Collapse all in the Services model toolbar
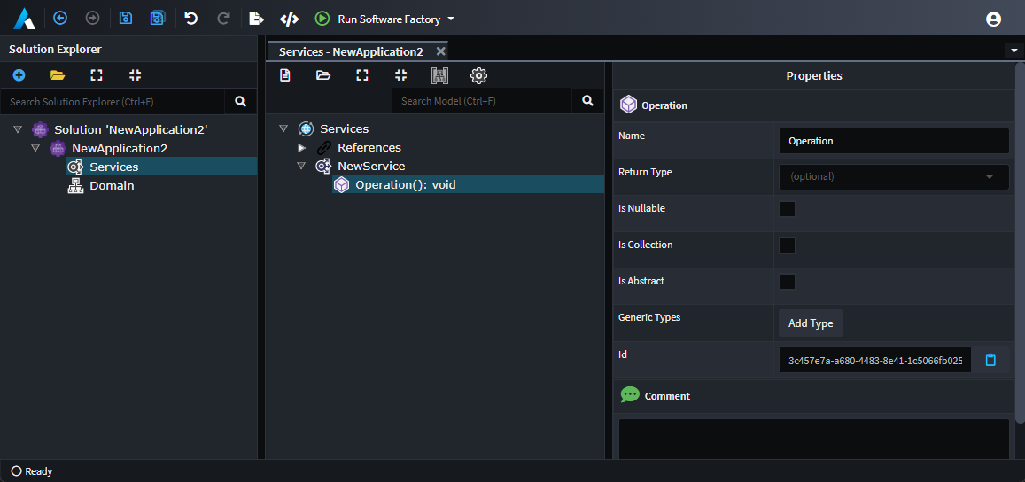1025x482 pixels. 401,75
